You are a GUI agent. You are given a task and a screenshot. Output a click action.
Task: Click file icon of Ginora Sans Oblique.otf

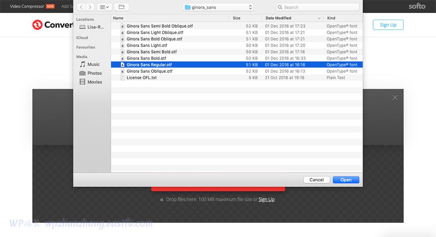click(x=123, y=71)
